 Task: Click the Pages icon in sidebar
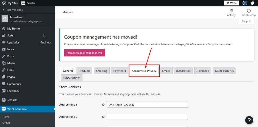4,77
